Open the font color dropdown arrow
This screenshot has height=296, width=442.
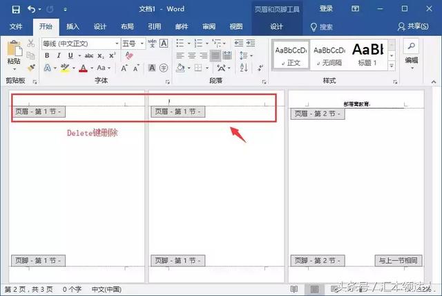(x=92, y=68)
